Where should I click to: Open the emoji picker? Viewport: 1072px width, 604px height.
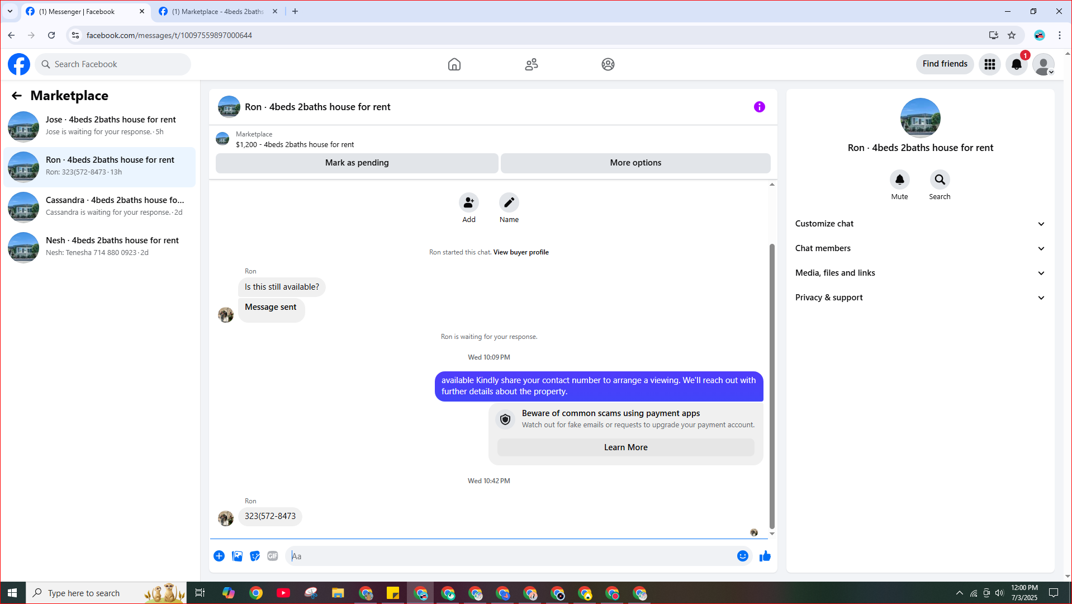point(743,556)
